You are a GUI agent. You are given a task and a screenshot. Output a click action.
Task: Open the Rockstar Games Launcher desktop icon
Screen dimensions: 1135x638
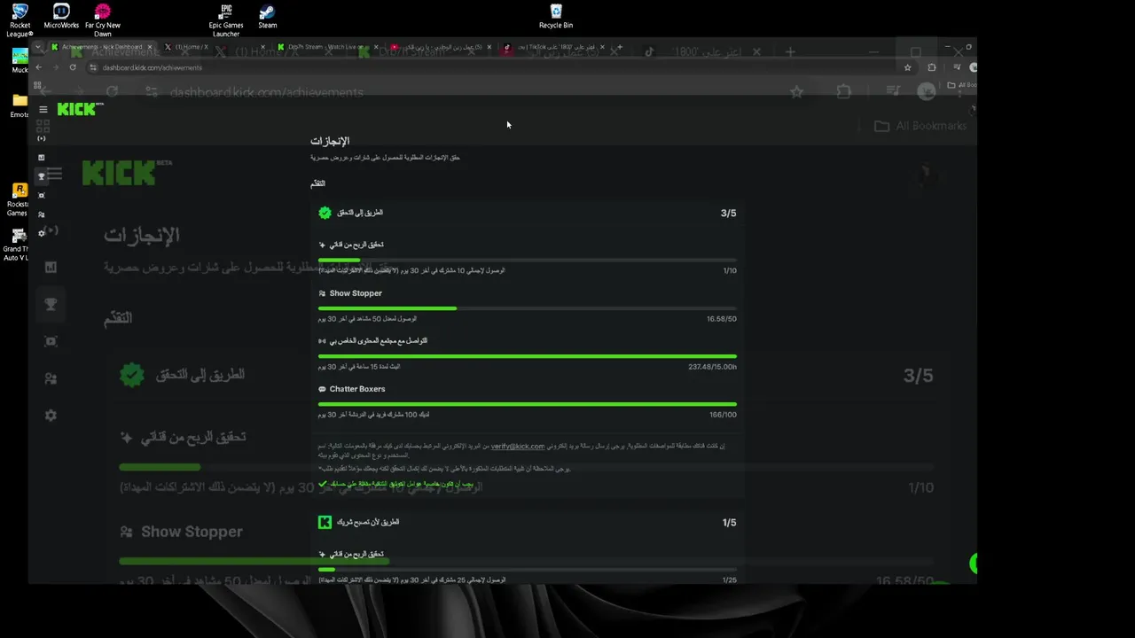click(x=18, y=199)
